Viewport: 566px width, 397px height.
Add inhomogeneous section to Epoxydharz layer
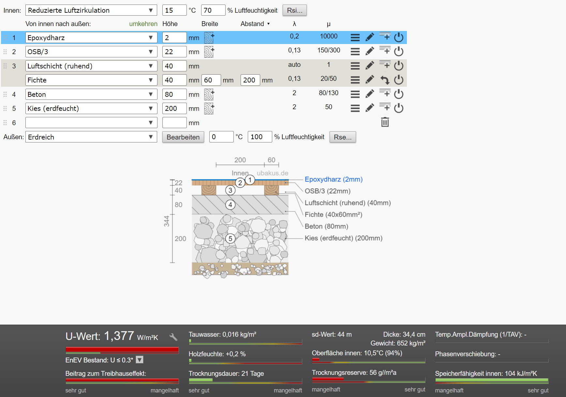(x=209, y=38)
